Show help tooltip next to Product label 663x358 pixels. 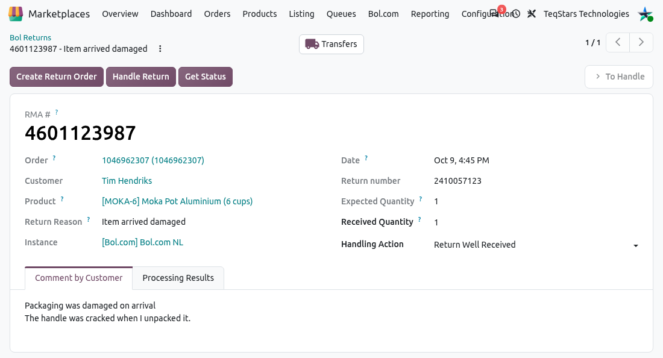(62, 199)
